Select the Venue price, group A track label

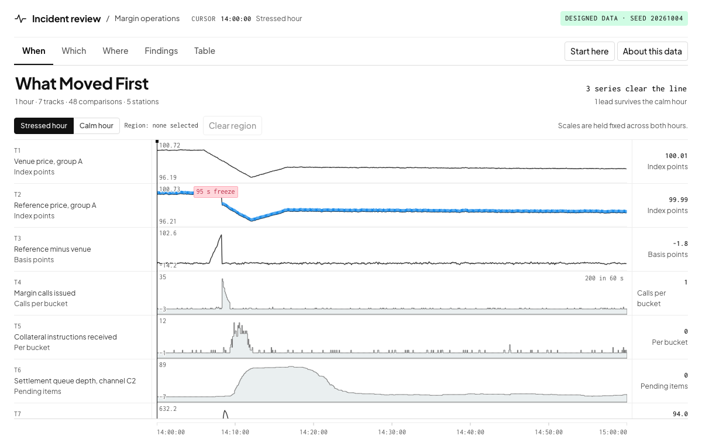click(48, 161)
